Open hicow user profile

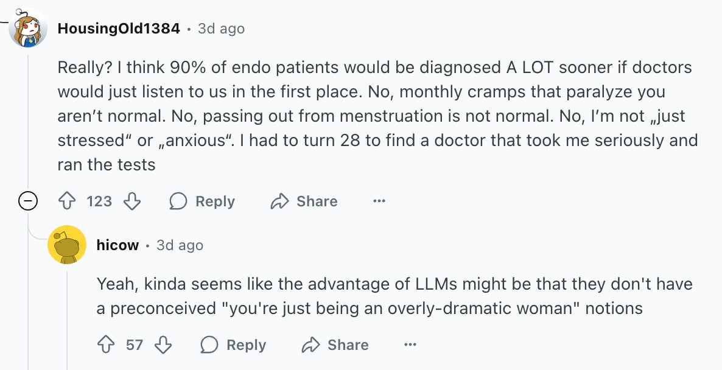117,245
